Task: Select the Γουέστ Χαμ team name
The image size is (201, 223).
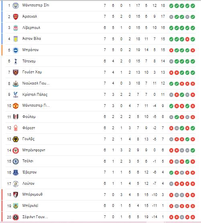Action: [32, 72]
